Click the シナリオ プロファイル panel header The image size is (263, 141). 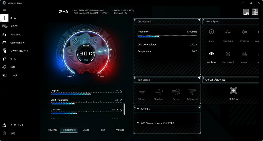[x=230, y=80]
